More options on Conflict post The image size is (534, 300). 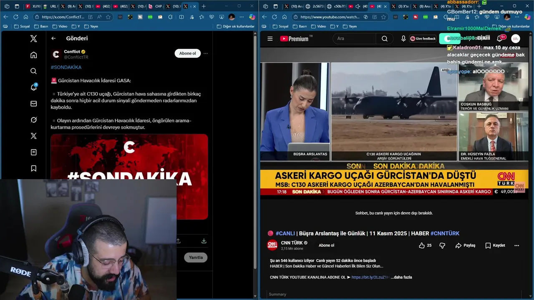(x=206, y=53)
